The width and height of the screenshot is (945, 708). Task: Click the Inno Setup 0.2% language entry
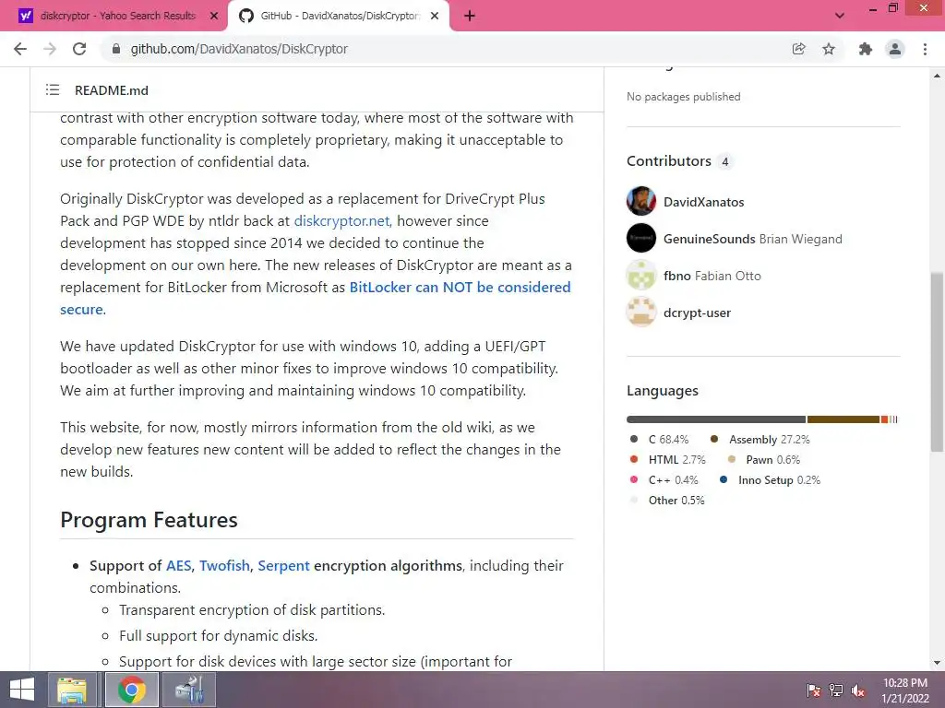pos(770,479)
